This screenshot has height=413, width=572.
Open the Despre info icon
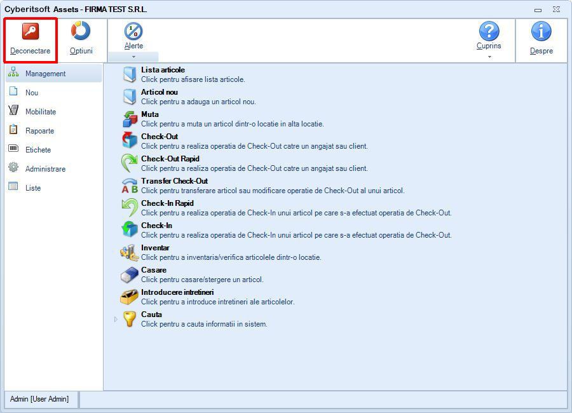point(541,31)
